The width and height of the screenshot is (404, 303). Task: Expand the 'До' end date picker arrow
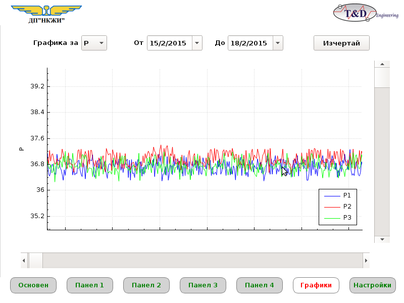pos(278,43)
